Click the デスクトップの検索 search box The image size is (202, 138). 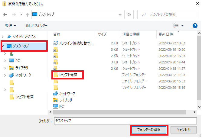[168, 14]
